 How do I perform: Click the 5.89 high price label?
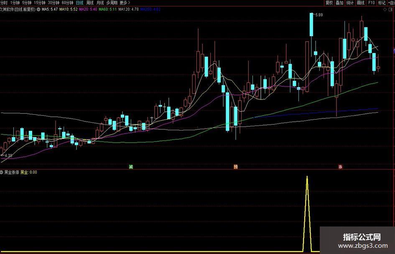click(319, 15)
